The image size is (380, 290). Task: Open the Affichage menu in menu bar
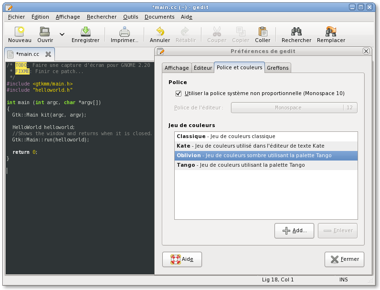[x=68, y=17]
